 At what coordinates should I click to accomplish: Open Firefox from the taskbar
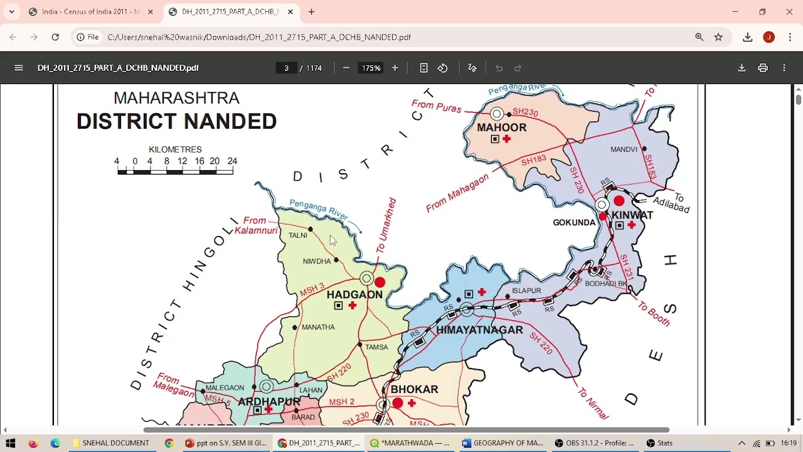click(x=33, y=443)
